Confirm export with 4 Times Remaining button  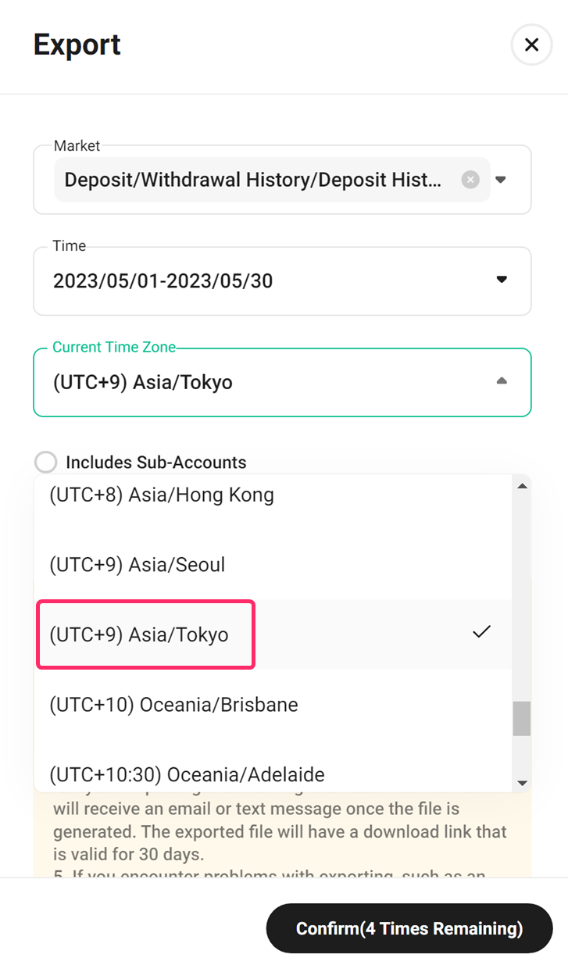(409, 928)
